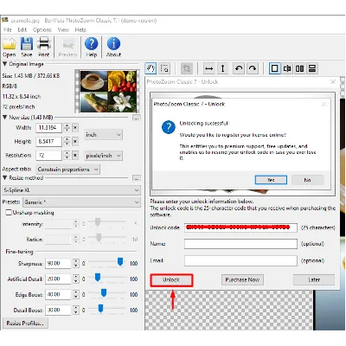Open the Constrain proportions dropdown

coord(67,170)
